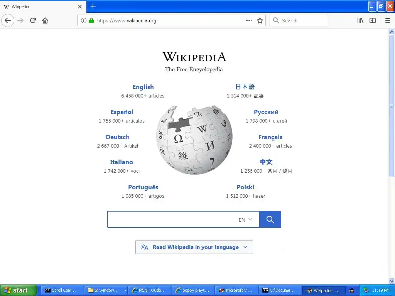
Task: Switch to Scroll Com... taskbar item
Action: coord(62,290)
